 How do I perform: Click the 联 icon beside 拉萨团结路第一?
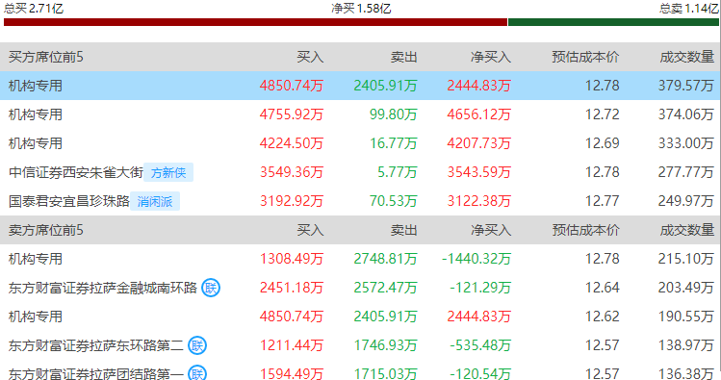coord(197,372)
